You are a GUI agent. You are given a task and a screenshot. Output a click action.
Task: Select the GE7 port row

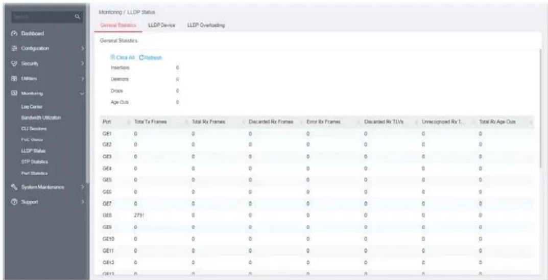317,203
